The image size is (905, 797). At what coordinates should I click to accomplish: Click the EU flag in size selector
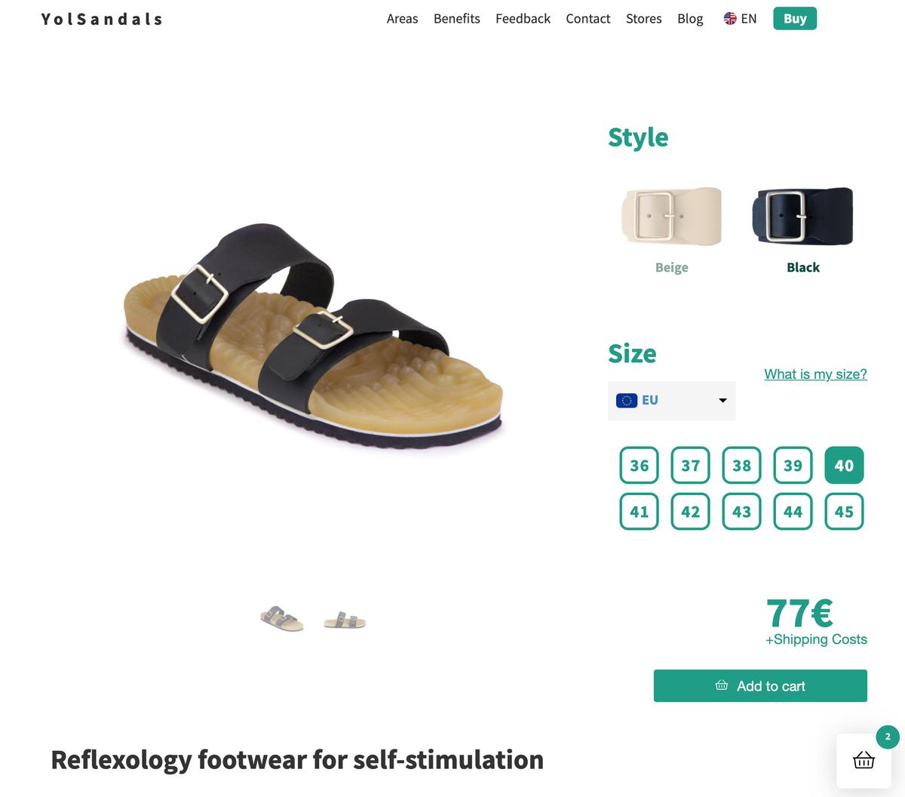(627, 401)
